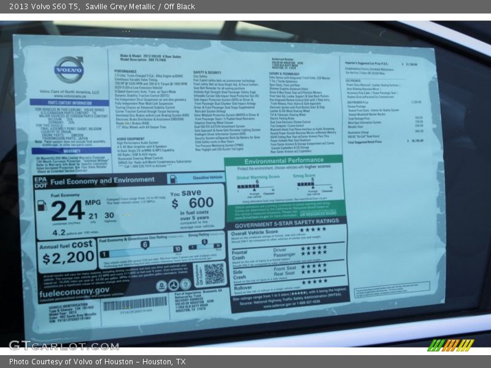Viewport: 491px width, 368px height.
Task: Click the Smog Score scale in Environmental Performance
Action: [314, 185]
